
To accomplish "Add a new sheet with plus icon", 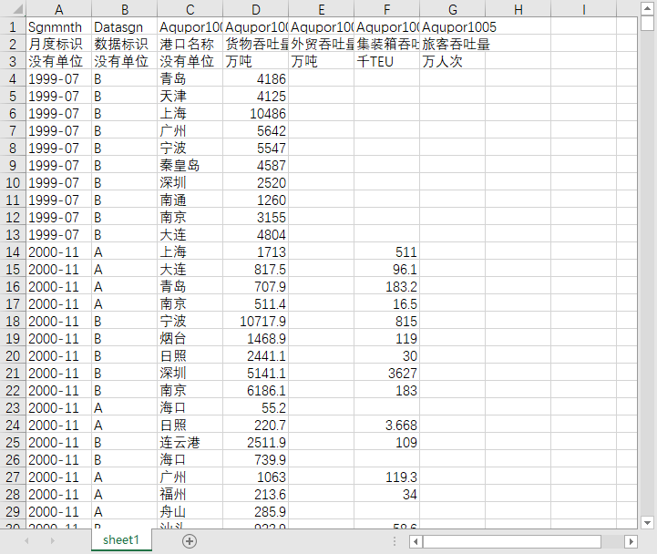I will pos(190,541).
